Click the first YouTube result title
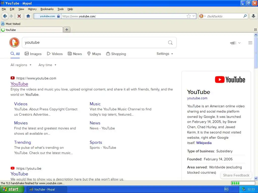 19,84
